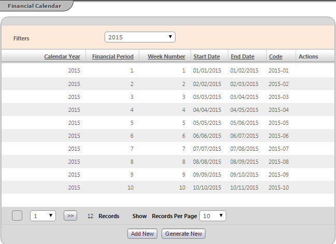Expand the Records Per Page dropdown
336x244 pixels.
[212, 216]
